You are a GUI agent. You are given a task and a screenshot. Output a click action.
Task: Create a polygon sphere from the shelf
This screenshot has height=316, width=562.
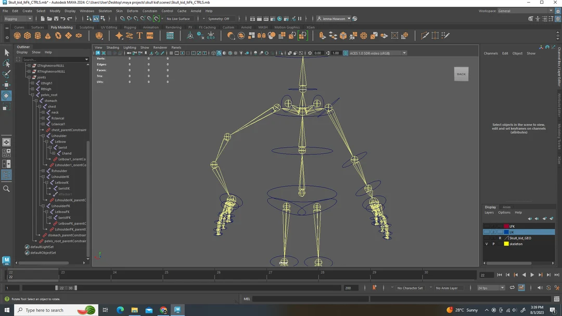click(18, 36)
